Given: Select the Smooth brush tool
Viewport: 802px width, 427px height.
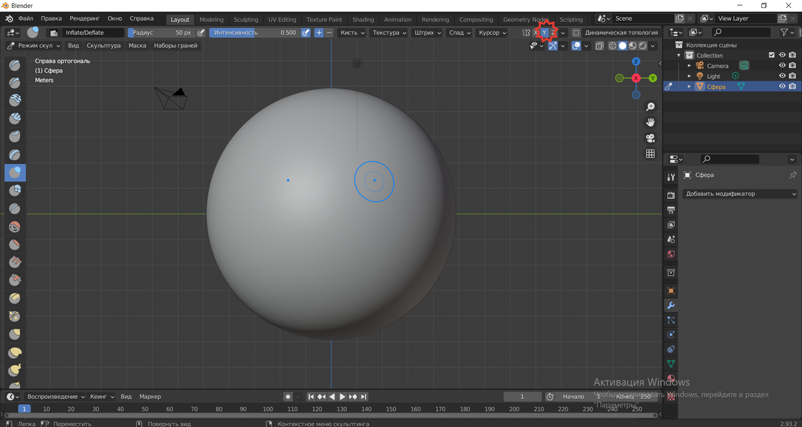Looking at the screenshot, I should [15, 227].
